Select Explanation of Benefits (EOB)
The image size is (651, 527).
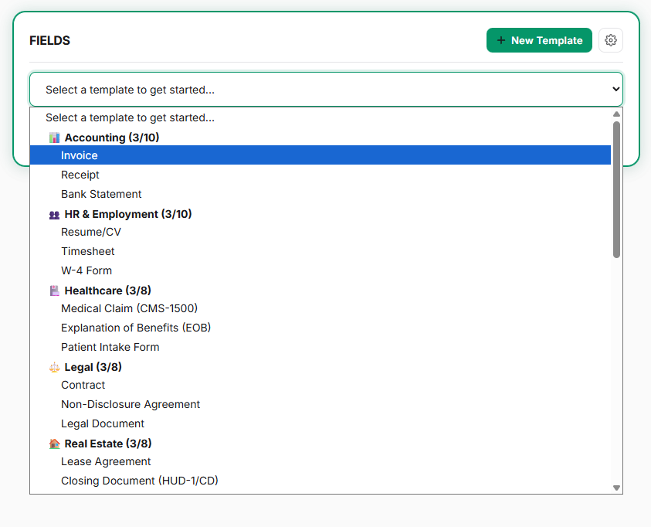coord(136,328)
